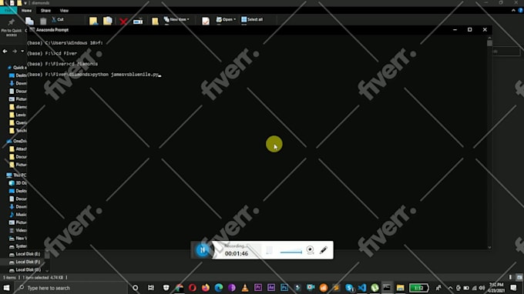The height and width of the screenshot is (294, 524).
Task: Click Anaconda Prompt vertical scrollbar
Action: [489, 143]
